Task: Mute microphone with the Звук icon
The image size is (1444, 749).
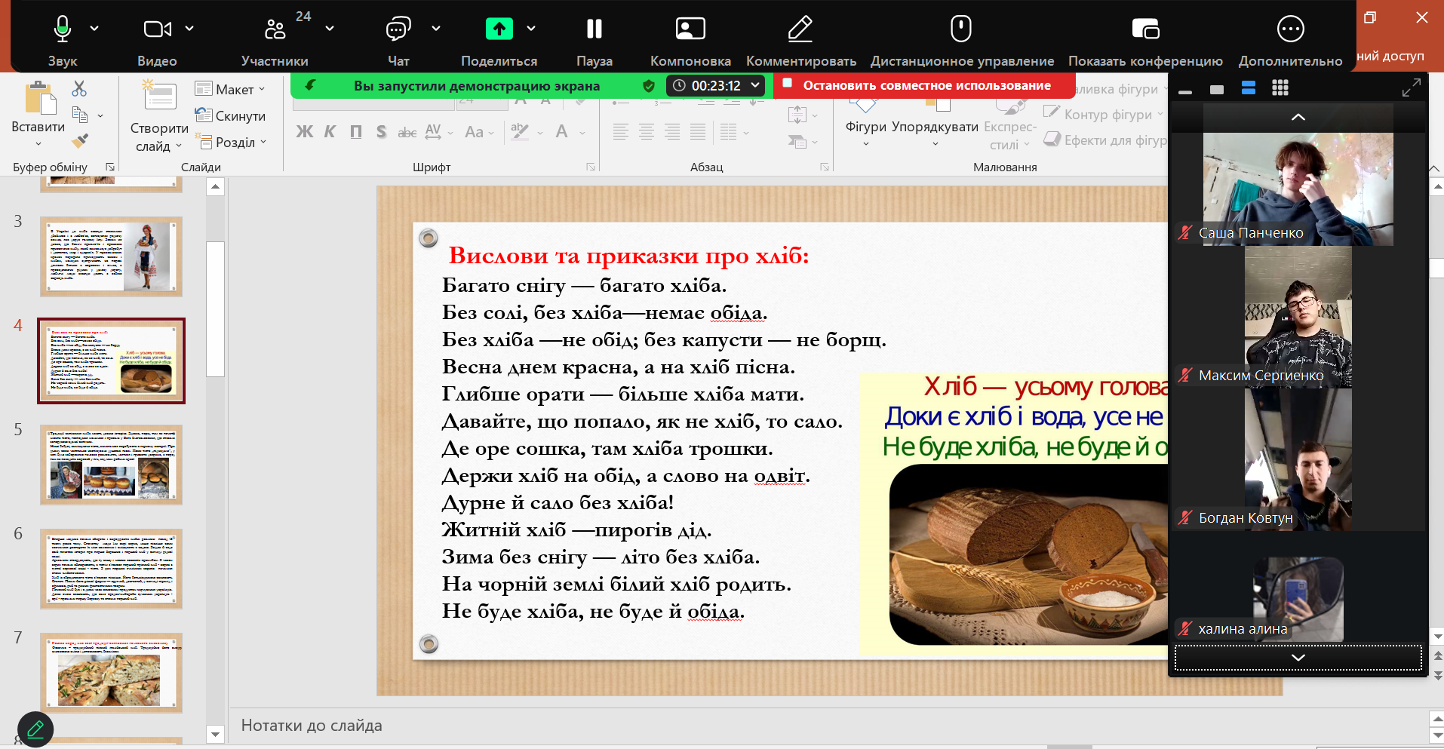Action: pos(63,29)
